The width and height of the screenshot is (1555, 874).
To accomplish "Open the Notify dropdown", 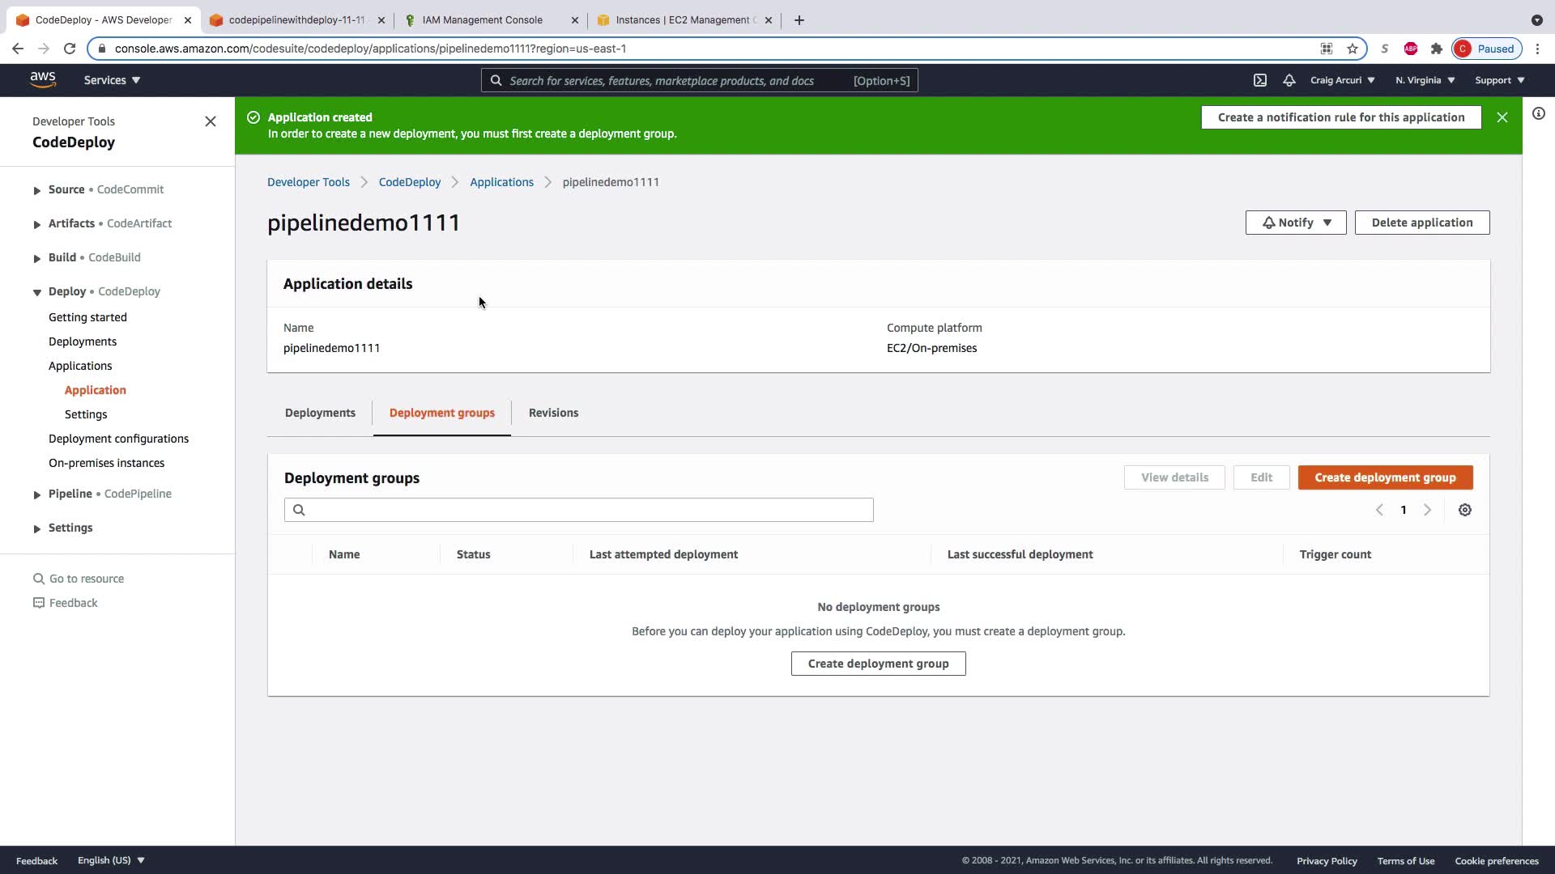I will pos(1296,223).
